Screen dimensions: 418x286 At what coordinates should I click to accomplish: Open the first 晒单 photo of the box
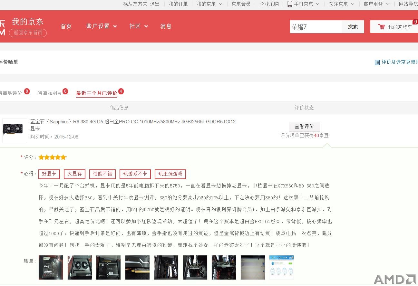[x=51, y=267]
